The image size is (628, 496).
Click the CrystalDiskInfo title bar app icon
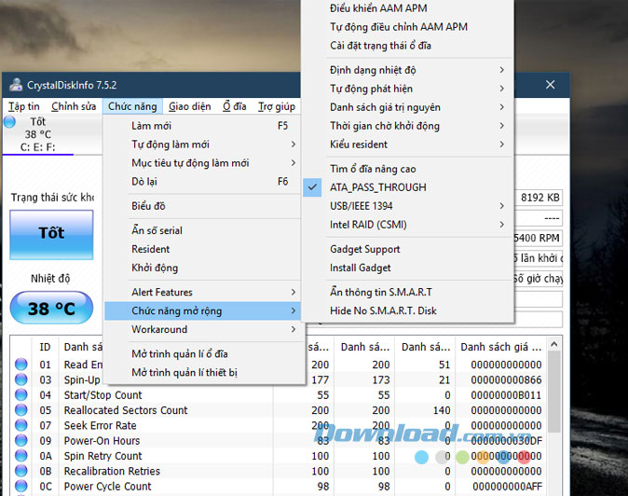click(x=16, y=85)
